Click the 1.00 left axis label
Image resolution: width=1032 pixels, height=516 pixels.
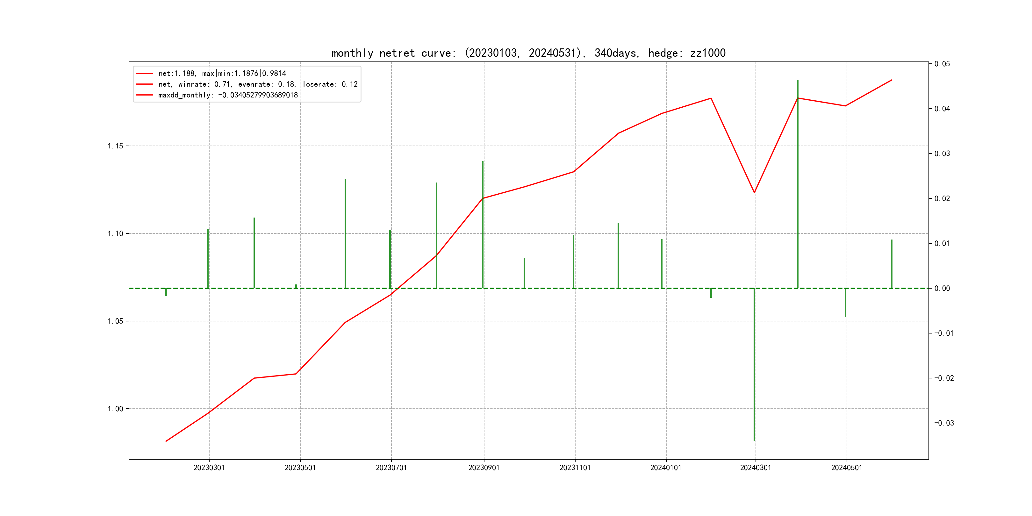(x=115, y=409)
